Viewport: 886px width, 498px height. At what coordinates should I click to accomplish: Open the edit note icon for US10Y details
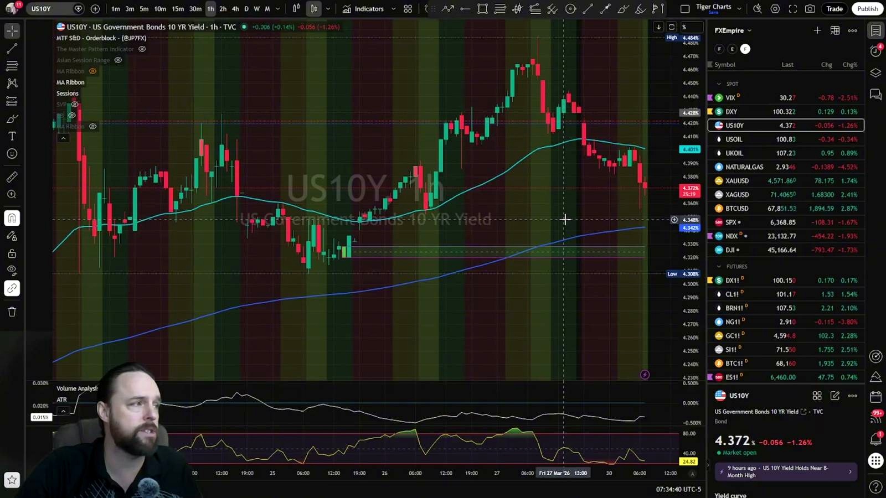(x=835, y=396)
